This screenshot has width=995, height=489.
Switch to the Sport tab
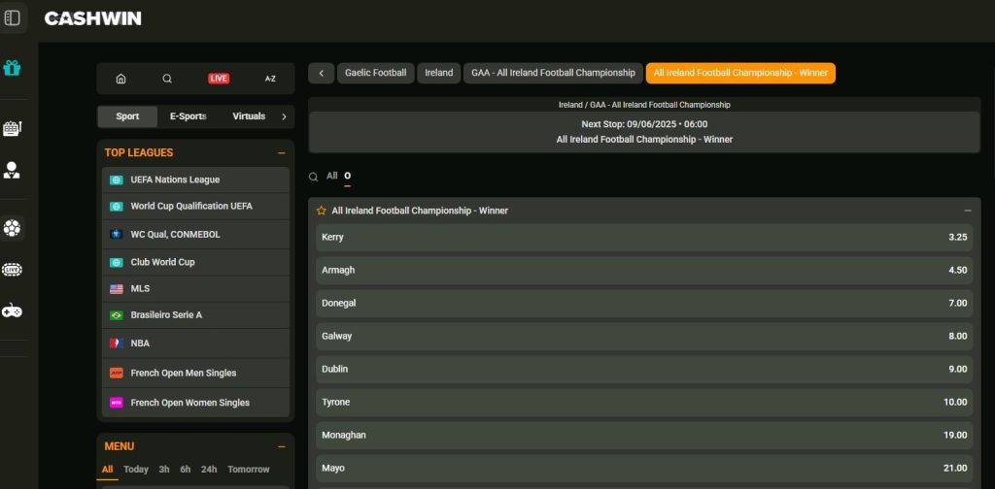[127, 116]
